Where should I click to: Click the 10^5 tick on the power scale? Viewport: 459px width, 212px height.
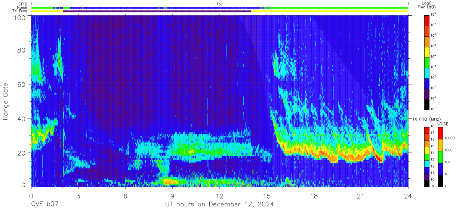(x=434, y=46)
